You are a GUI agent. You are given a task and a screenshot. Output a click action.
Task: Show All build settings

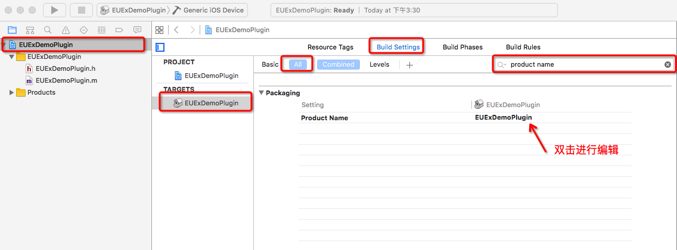tap(298, 65)
